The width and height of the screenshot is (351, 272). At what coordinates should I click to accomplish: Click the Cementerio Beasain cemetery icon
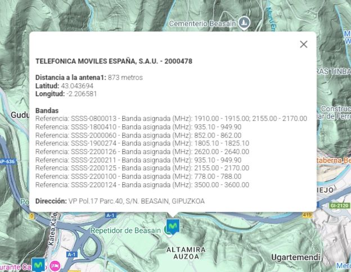[x=244, y=23]
